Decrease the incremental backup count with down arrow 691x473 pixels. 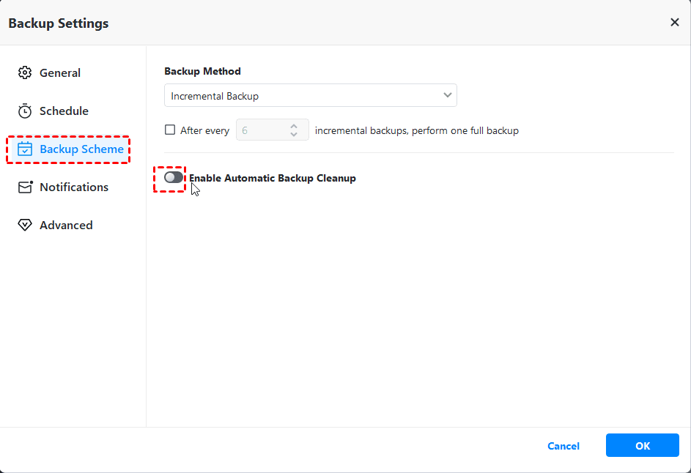tap(294, 135)
